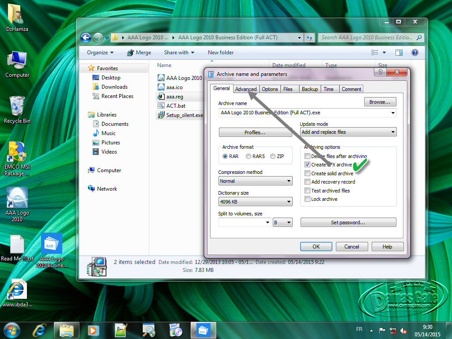Click the Explorer Back arrow button

pyautogui.click(x=86, y=38)
